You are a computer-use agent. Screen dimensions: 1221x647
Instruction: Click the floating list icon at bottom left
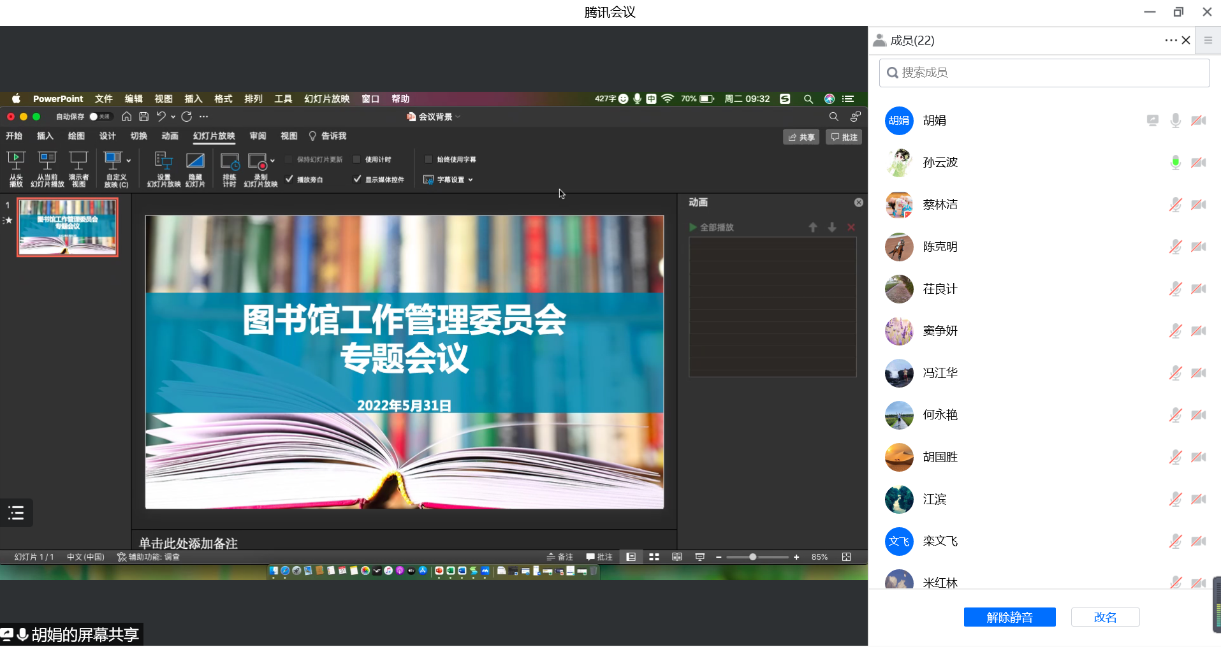tap(17, 513)
